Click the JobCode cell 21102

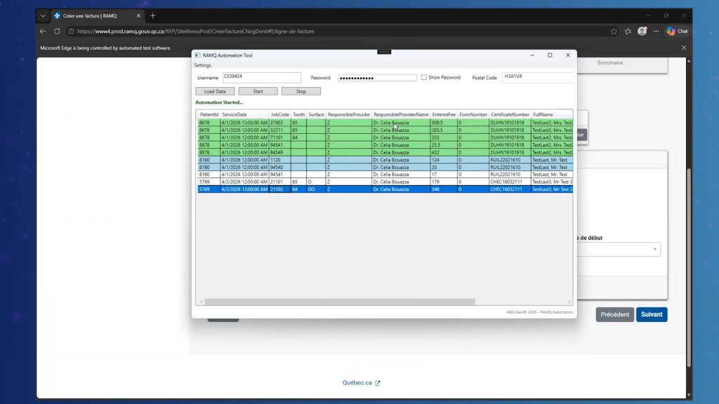point(279,189)
